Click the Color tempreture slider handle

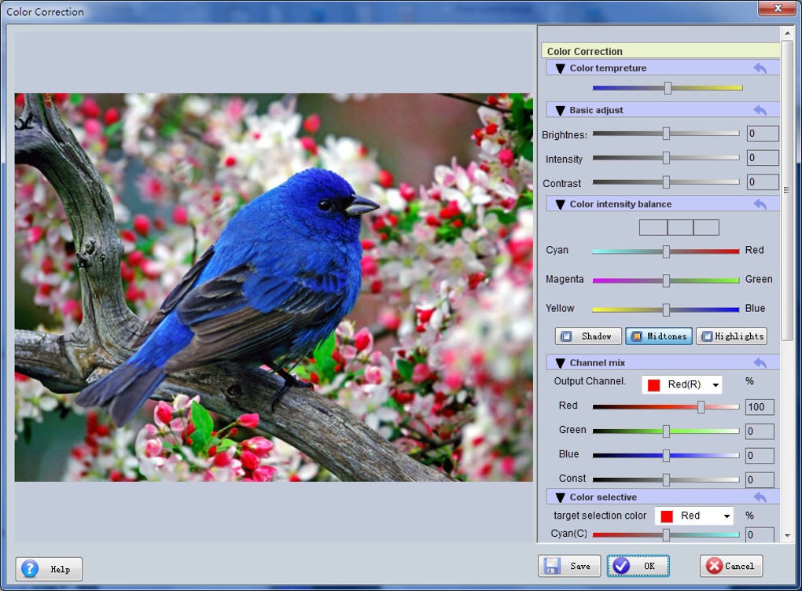coord(668,88)
